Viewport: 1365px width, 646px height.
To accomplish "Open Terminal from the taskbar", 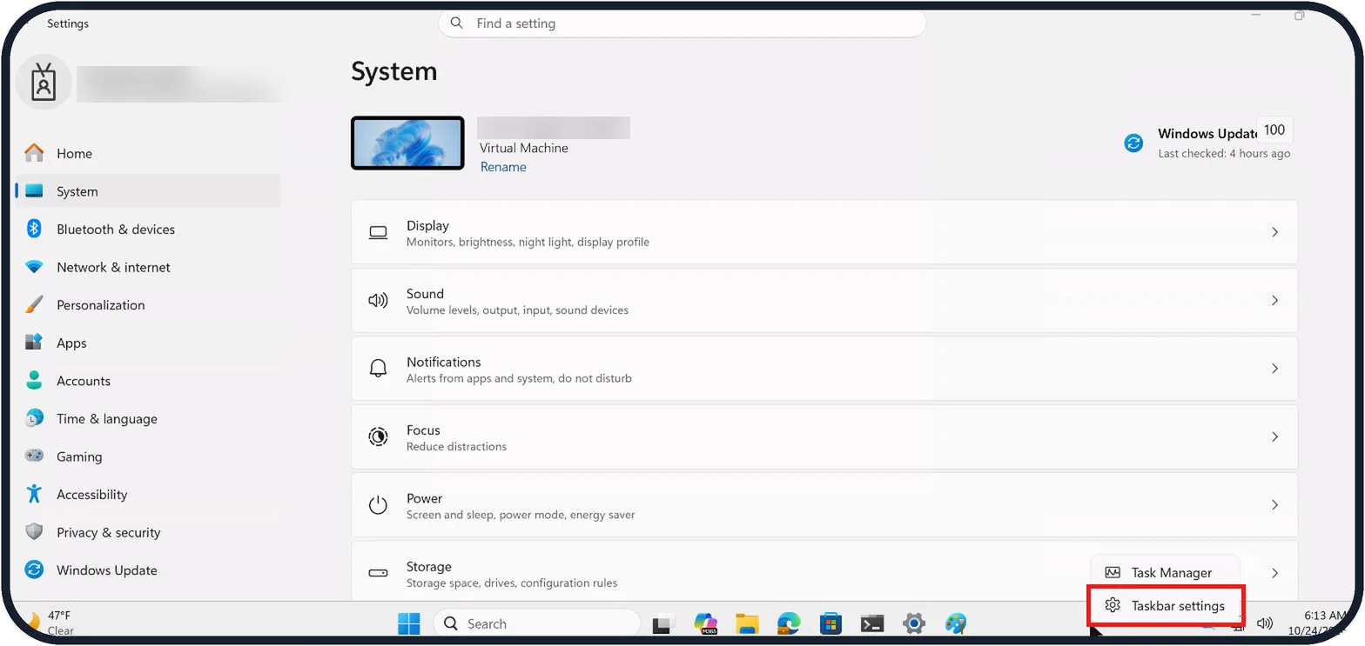I will [872, 623].
